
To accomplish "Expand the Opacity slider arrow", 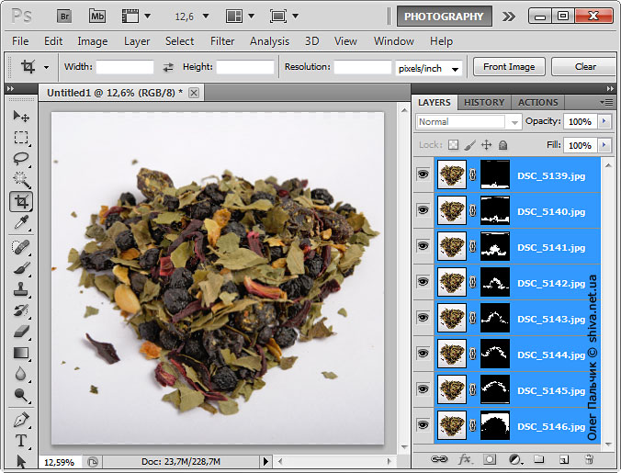I will pos(604,121).
